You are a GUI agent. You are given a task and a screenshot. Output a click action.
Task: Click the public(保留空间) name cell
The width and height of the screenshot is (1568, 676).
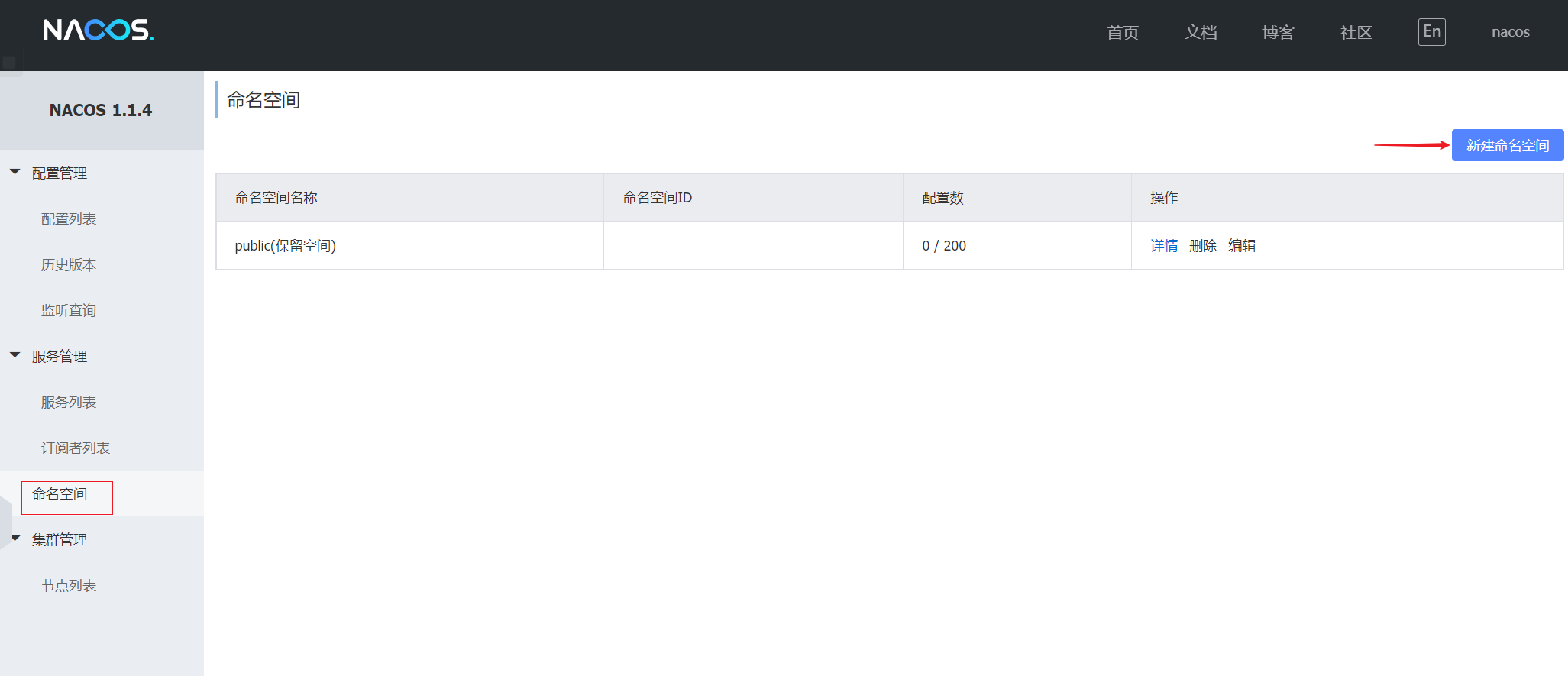(410, 246)
